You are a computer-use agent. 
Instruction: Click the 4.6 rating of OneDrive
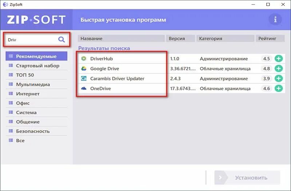[267, 88]
